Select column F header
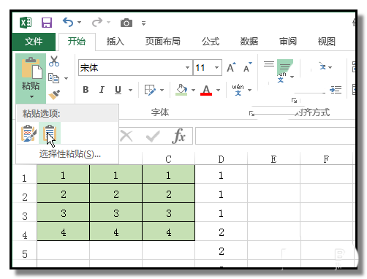The height and width of the screenshot is (279, 367). [x=326, y=159]
